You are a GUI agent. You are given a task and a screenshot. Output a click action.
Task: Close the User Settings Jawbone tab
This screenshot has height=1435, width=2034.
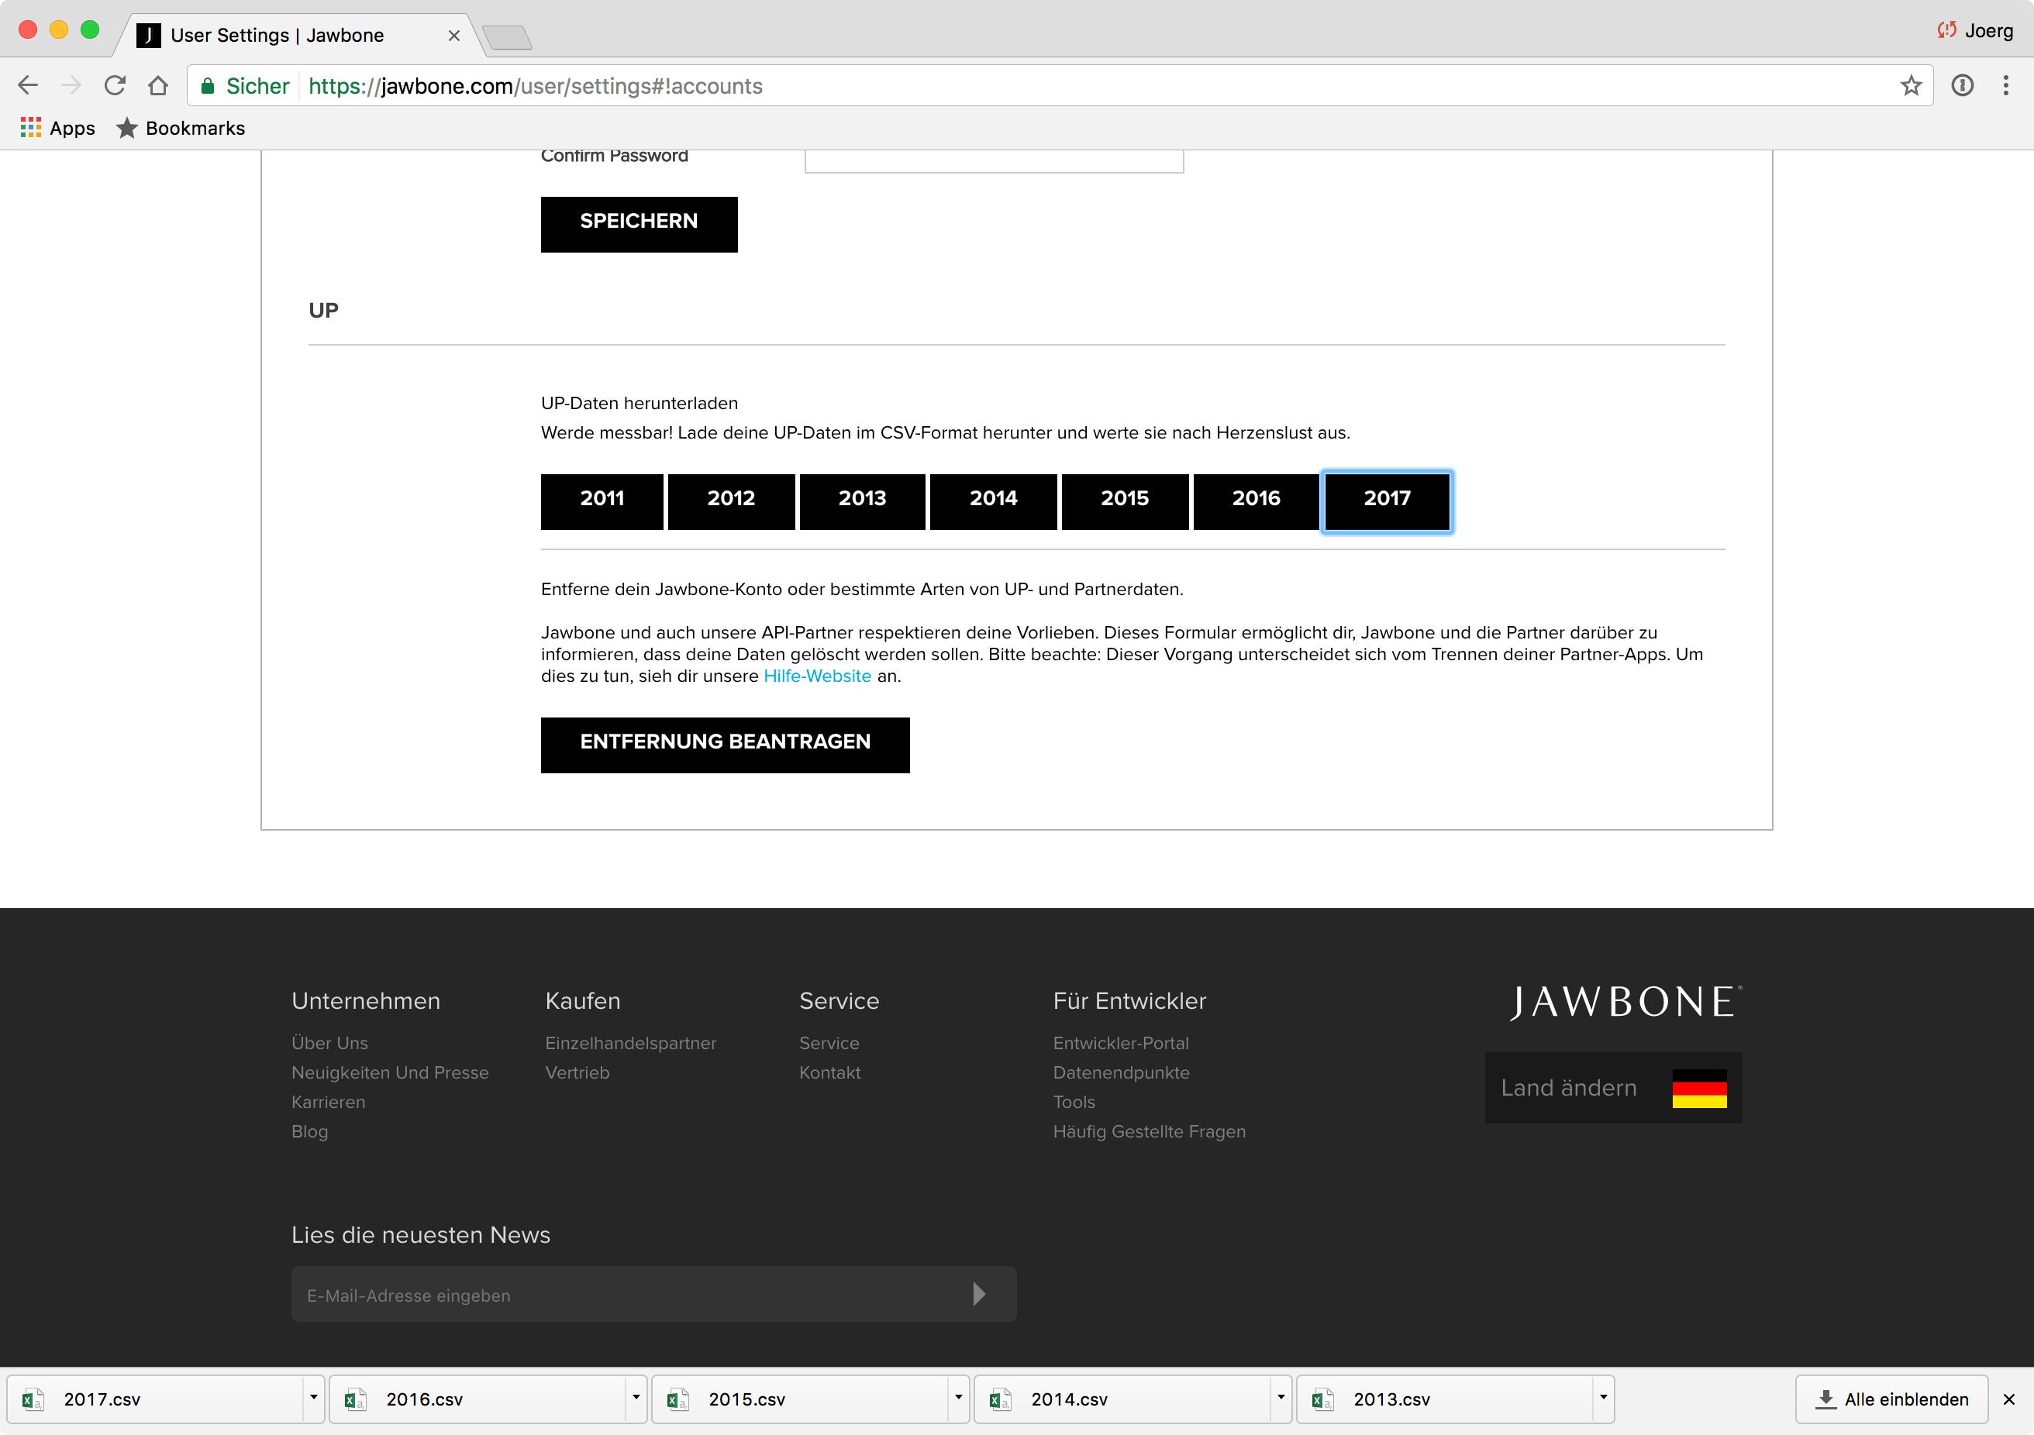click(x=453, y=36)
